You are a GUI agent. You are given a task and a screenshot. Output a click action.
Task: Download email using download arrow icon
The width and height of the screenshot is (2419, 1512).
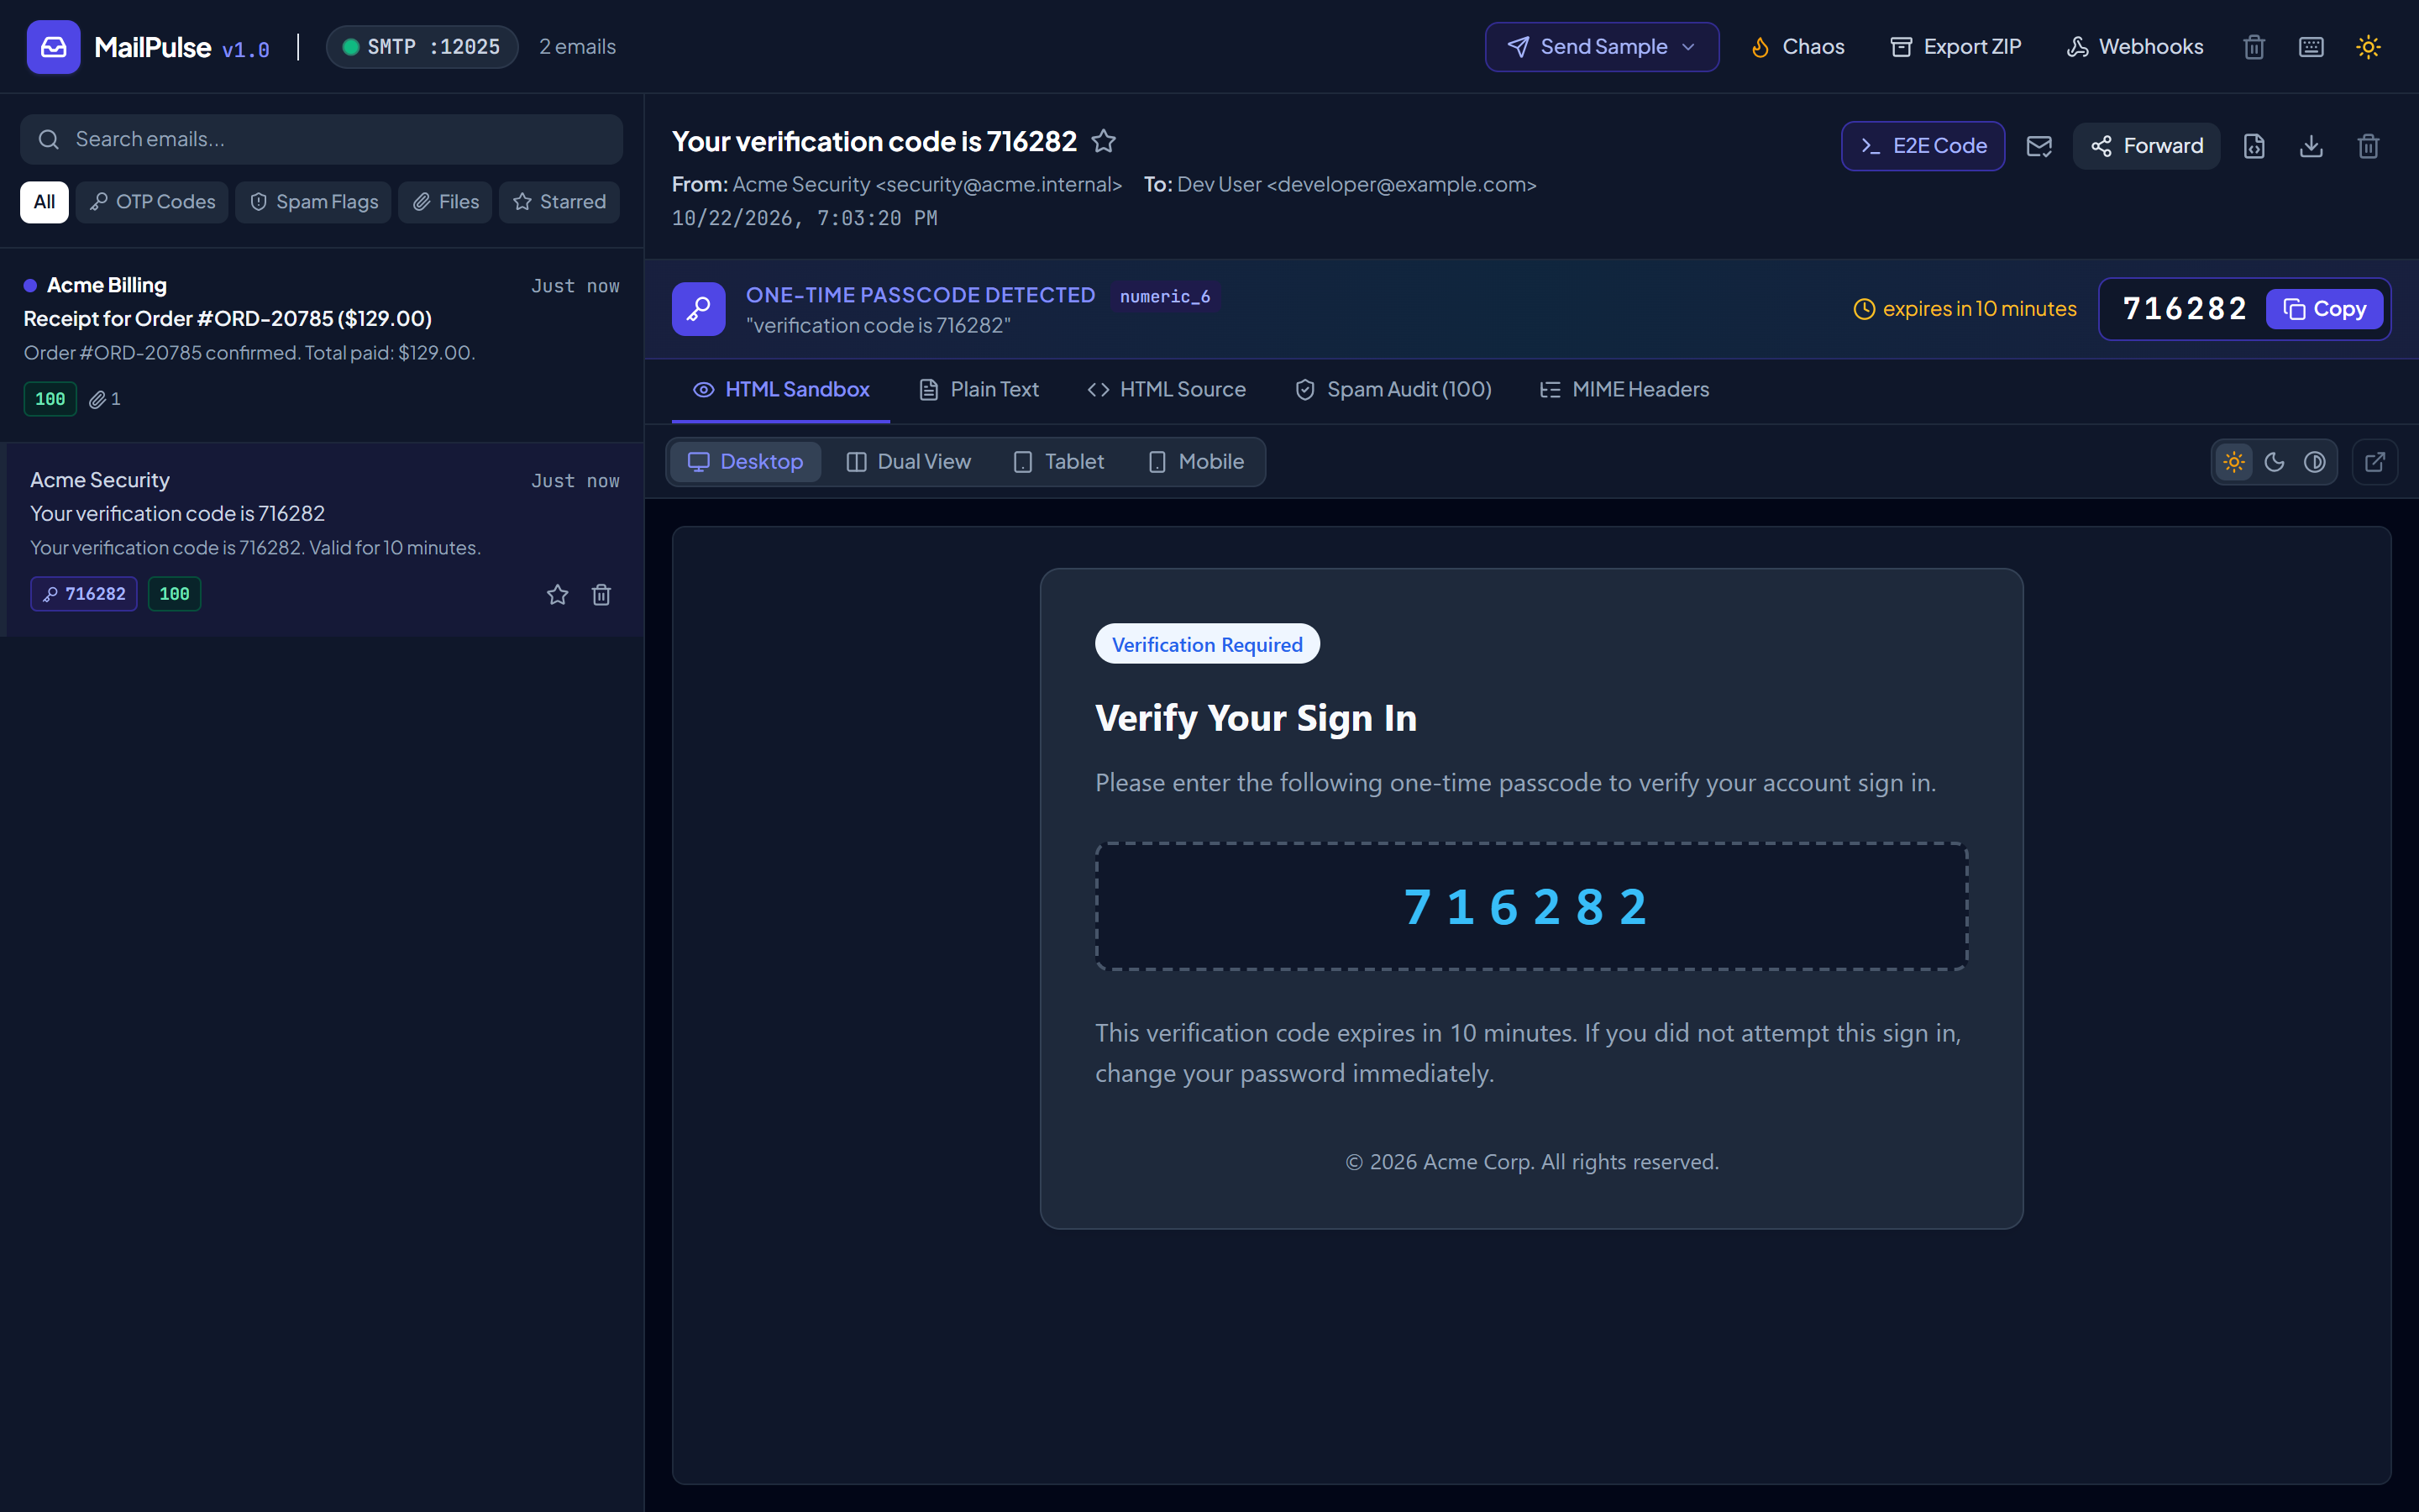tap(2311, 146)
